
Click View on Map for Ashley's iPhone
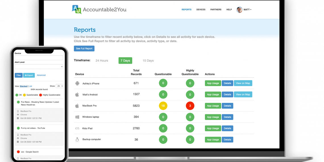243,83
